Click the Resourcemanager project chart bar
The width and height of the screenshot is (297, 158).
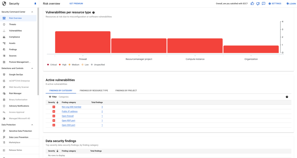point(139,46)
